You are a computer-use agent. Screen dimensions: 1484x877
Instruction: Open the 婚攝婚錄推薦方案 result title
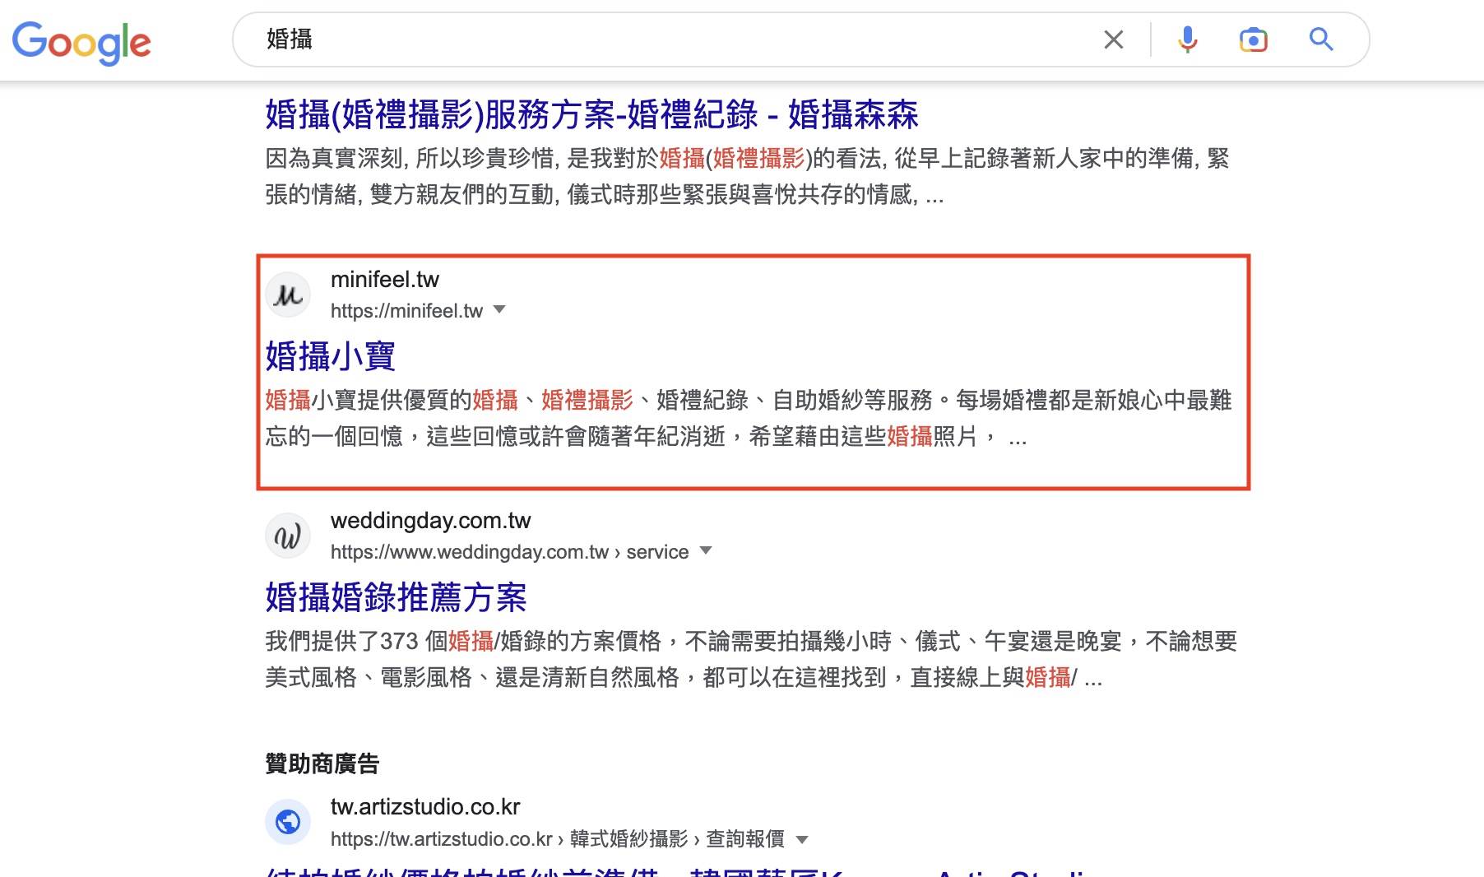[x=396, y=597]
